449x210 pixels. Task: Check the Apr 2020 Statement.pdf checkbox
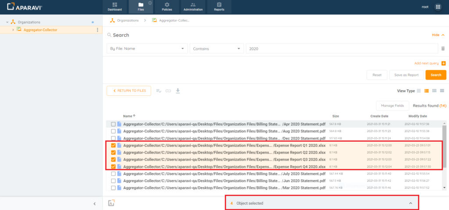click(x=114, y=124)
